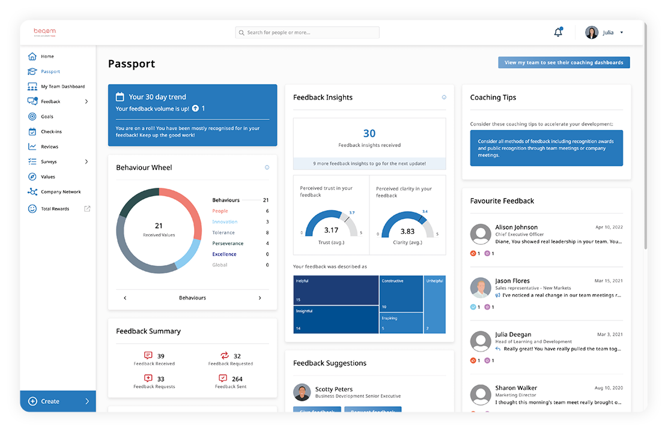Click the Clarity gauge showing 3.83
Image resolution: width=668 pixels, height=432 pixels.
tap(407, 226)
